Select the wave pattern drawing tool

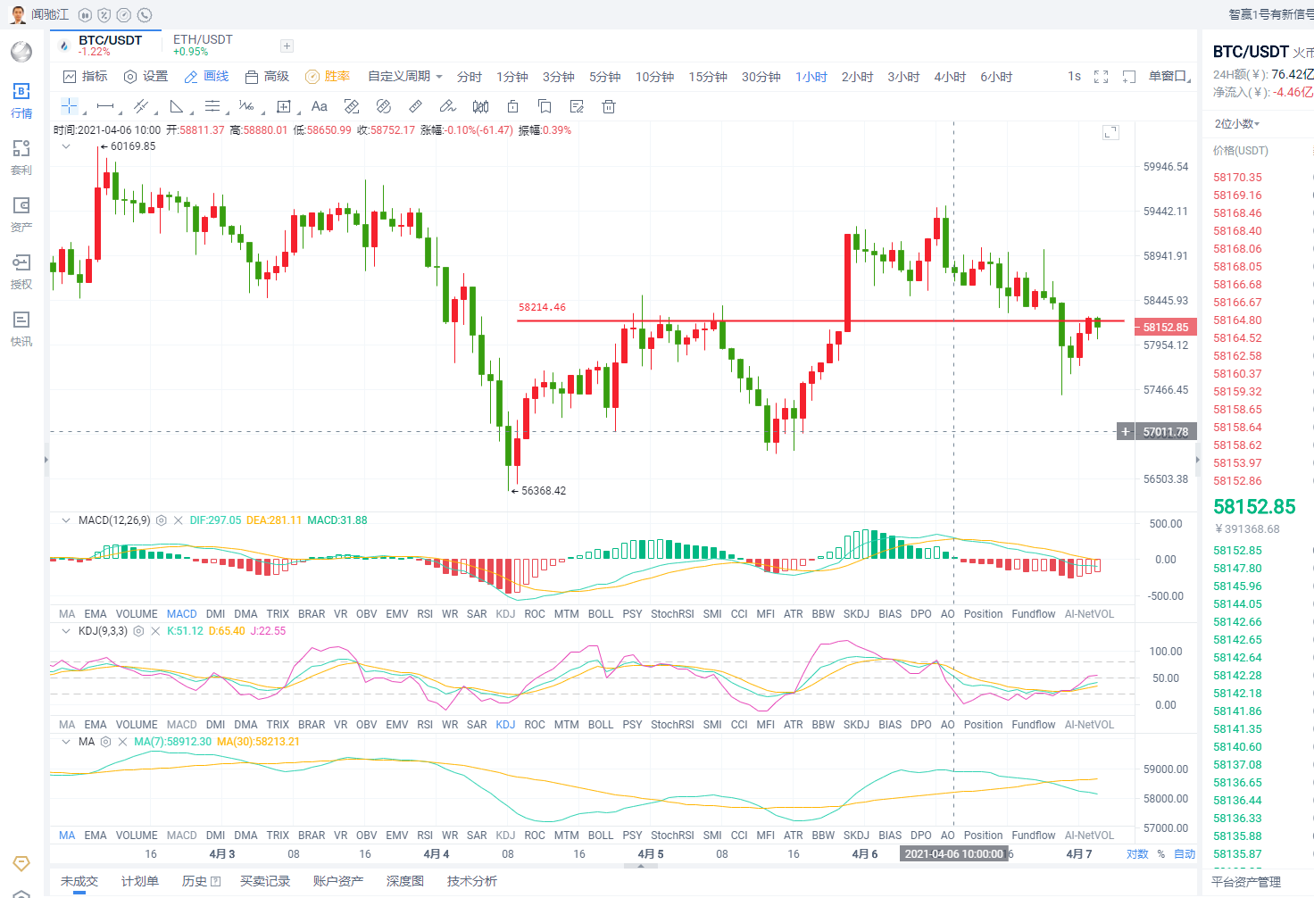(x=246, y=106)
